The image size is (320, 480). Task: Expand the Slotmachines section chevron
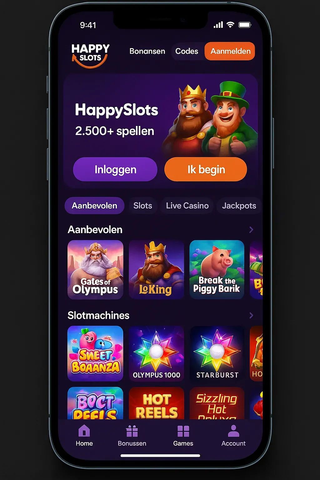point(251,315)
